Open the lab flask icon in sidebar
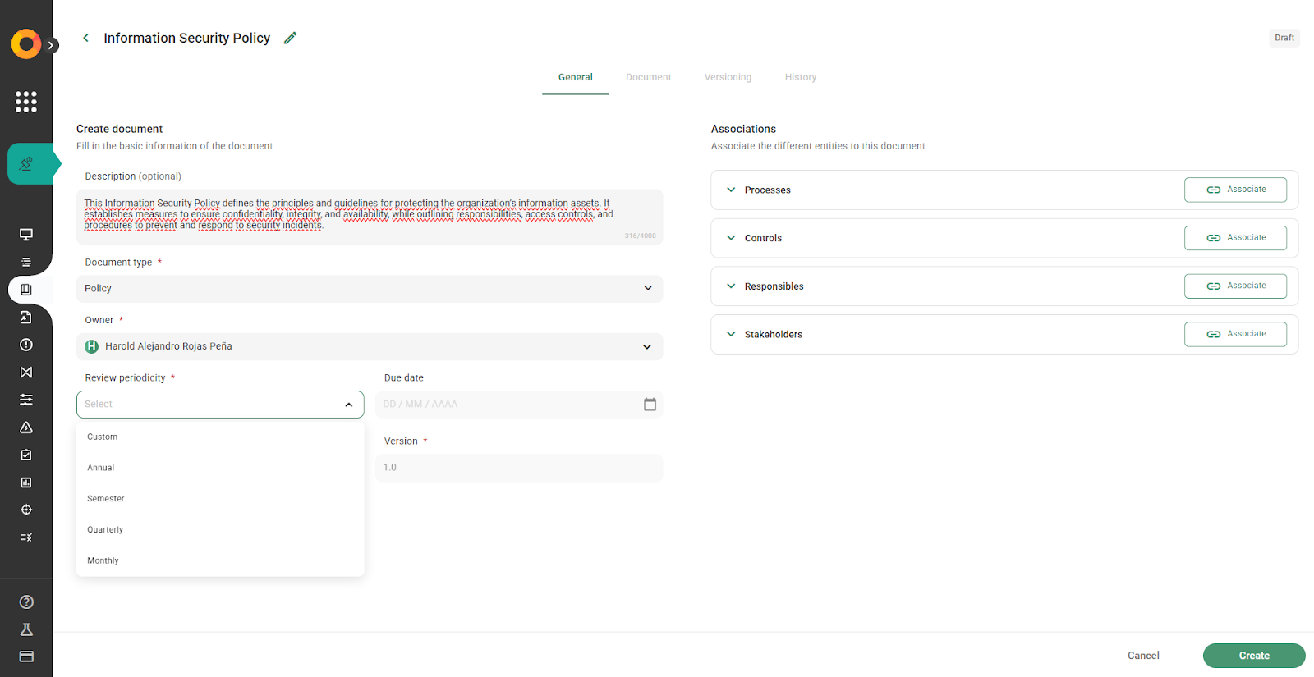This screenshot has height=677, width=1314. (26, 629)
